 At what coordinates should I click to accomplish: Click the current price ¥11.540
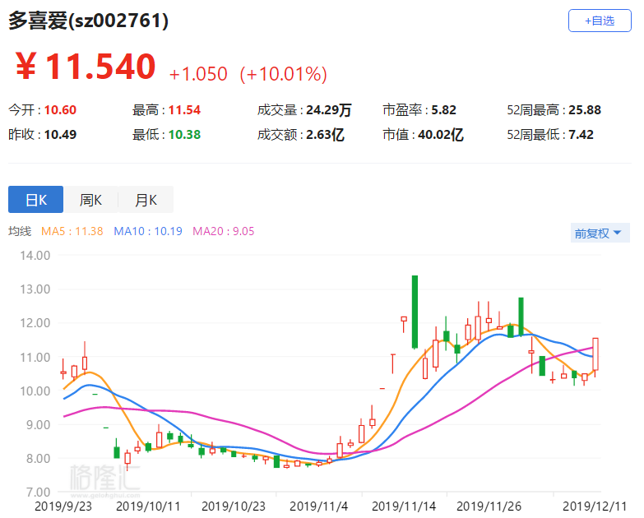(x=86, y=66)
